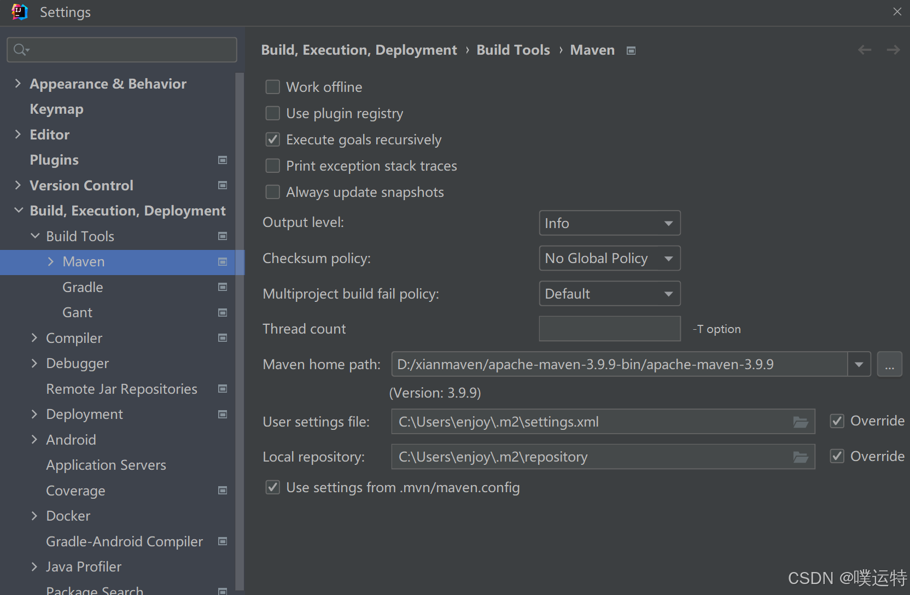
Task: Select Gradle under Build Tools
Action: (83, 287)
